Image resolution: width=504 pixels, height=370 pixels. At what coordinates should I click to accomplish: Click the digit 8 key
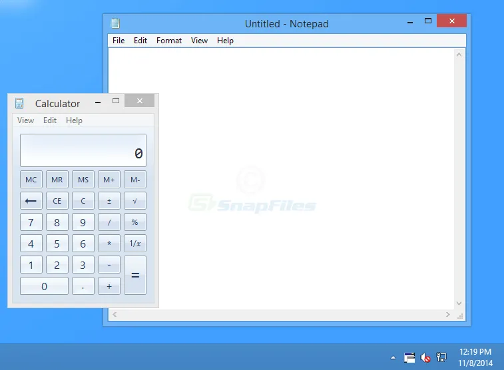pos(57,222)
